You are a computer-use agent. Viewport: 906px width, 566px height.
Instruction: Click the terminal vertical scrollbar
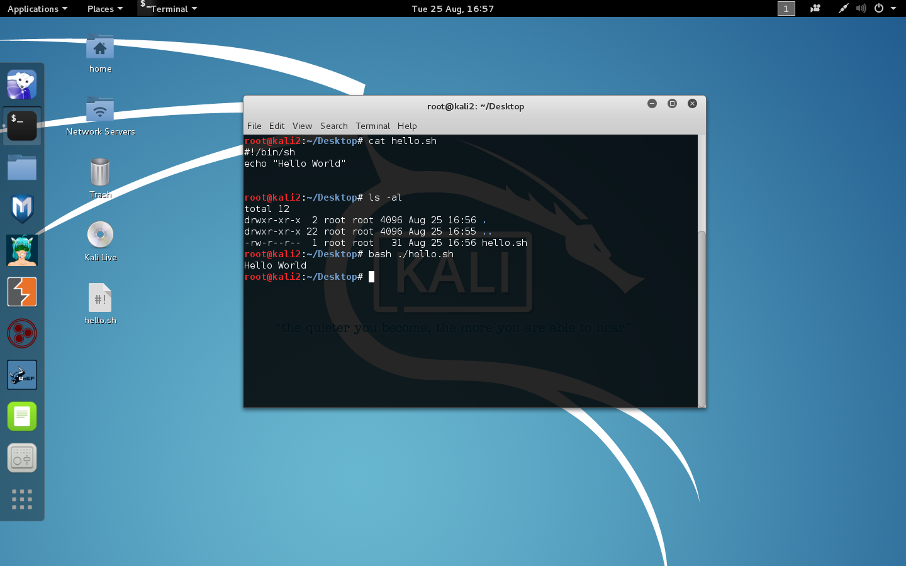tap(702, 319)
